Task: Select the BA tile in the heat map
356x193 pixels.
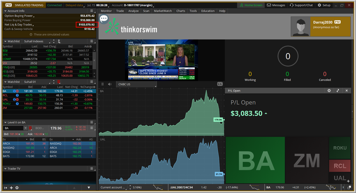Action: pyautogui.click(x=256, y=161)
